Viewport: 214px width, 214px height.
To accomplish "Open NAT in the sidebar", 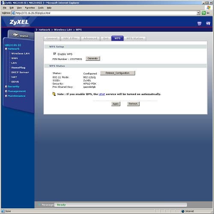I will coord(14,77).
